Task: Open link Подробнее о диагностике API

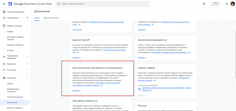Action: point(99,51)
